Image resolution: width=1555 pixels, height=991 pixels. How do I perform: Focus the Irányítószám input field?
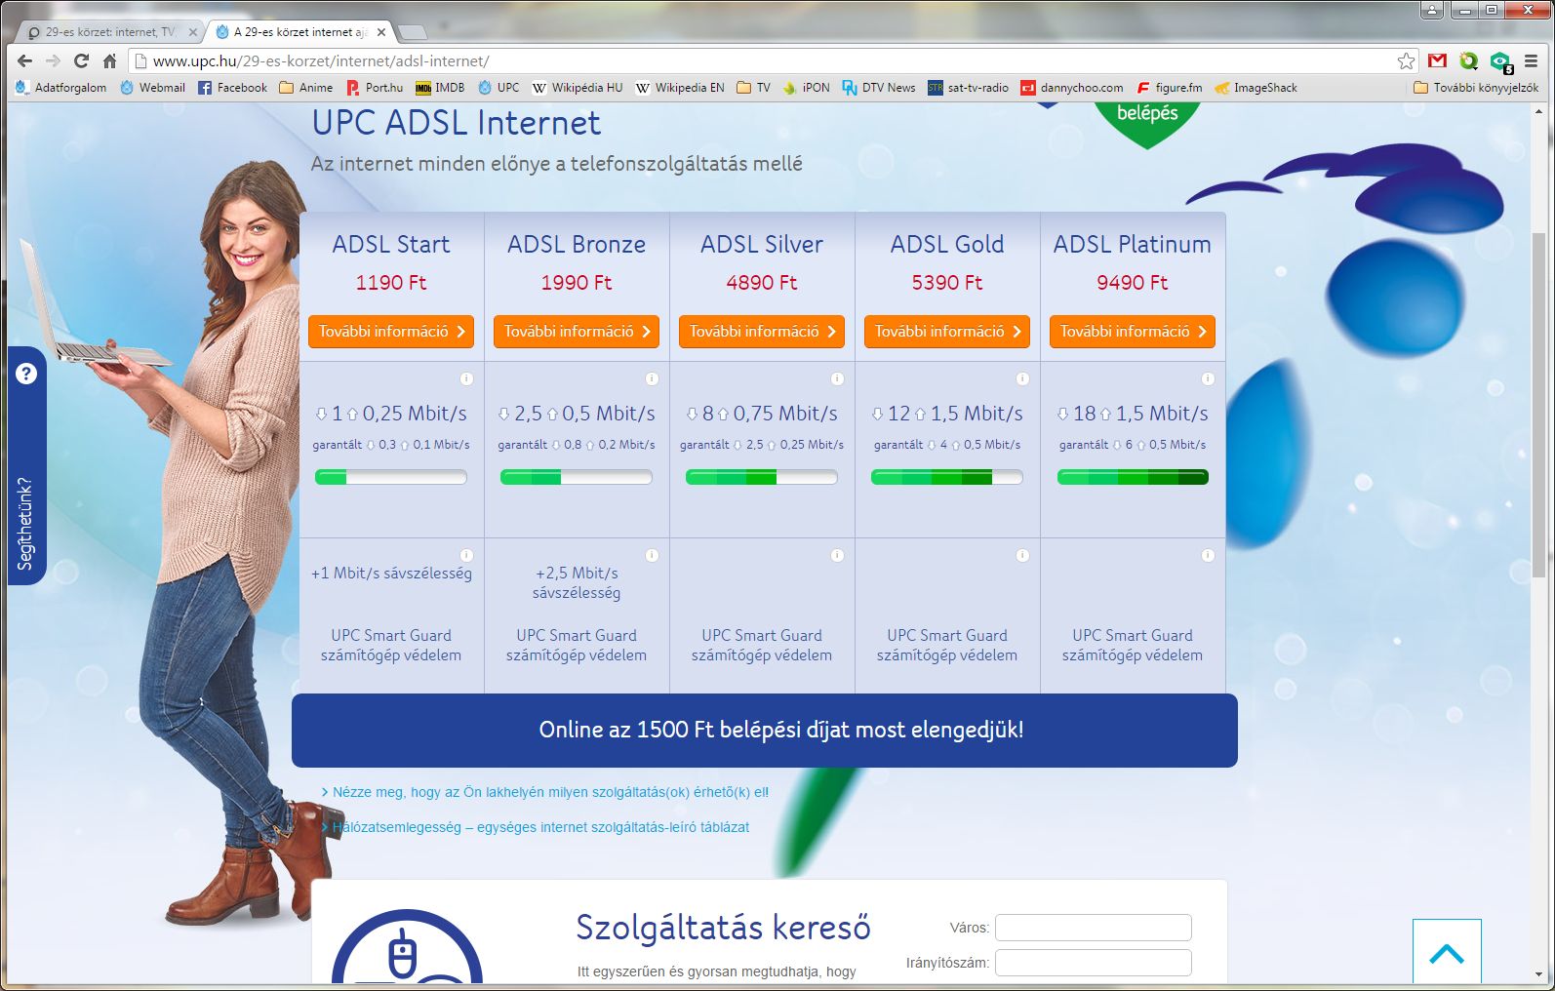click(1094, 963)
